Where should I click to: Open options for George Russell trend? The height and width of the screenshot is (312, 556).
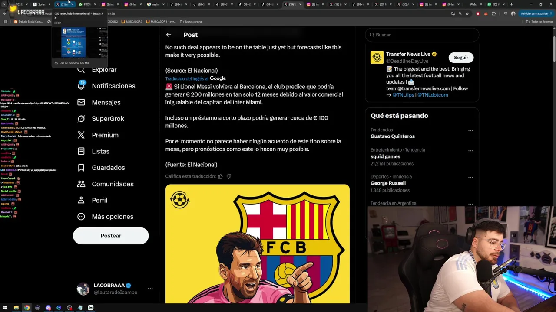(470, 178)
